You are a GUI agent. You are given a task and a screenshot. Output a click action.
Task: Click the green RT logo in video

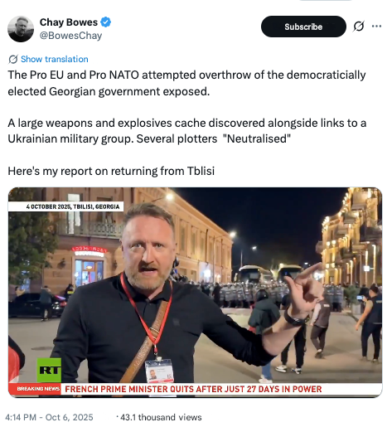click(49, 371)
